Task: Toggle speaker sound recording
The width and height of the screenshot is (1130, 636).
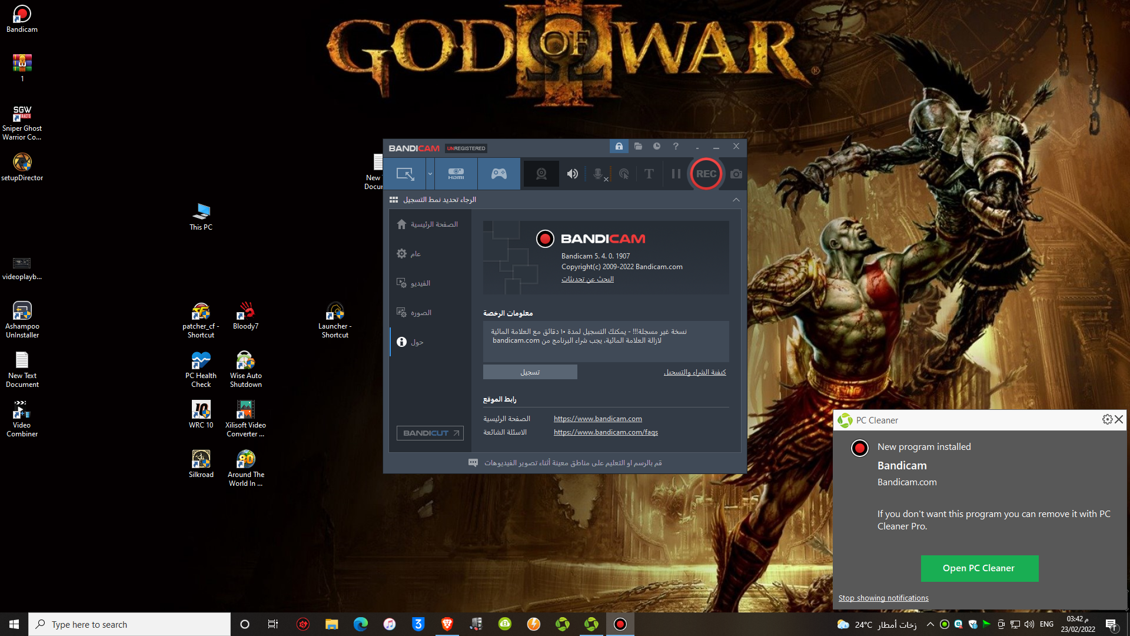Action: [572, 174]
